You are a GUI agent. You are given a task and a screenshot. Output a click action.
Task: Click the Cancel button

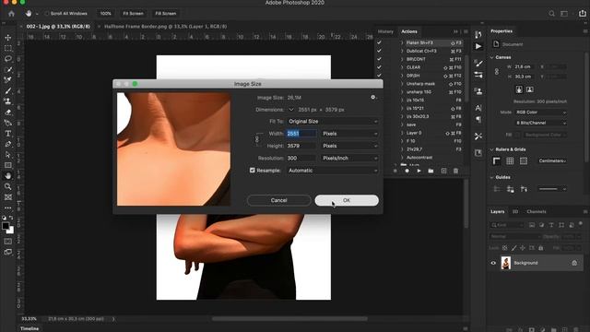click(278, 200)
